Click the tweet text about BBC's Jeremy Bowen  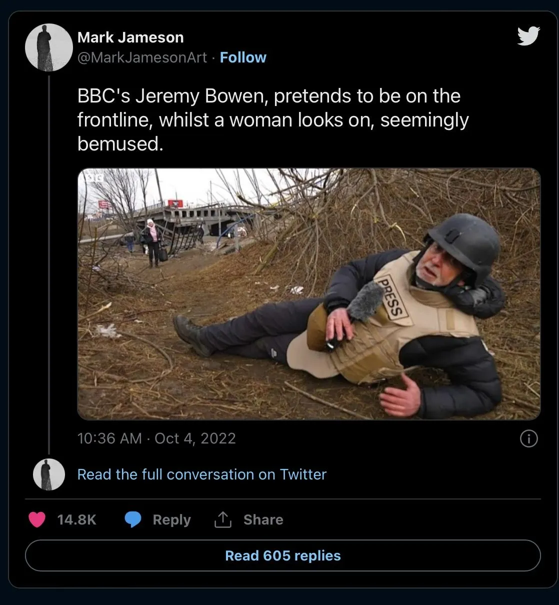(x=272, y=120)
